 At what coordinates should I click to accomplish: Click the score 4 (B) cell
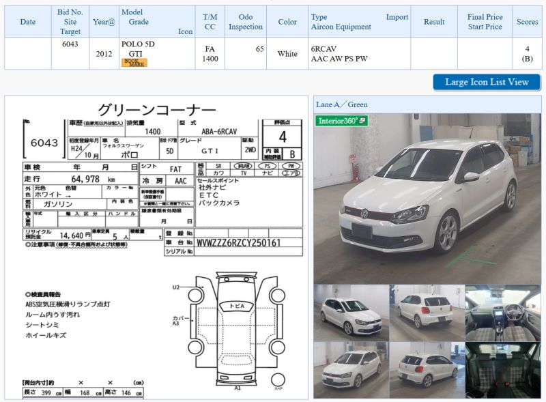pyautogui.click(x=527, y=54)
